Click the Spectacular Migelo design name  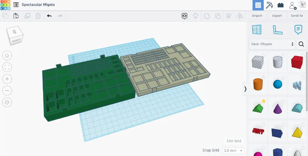(x=38, y=5)
